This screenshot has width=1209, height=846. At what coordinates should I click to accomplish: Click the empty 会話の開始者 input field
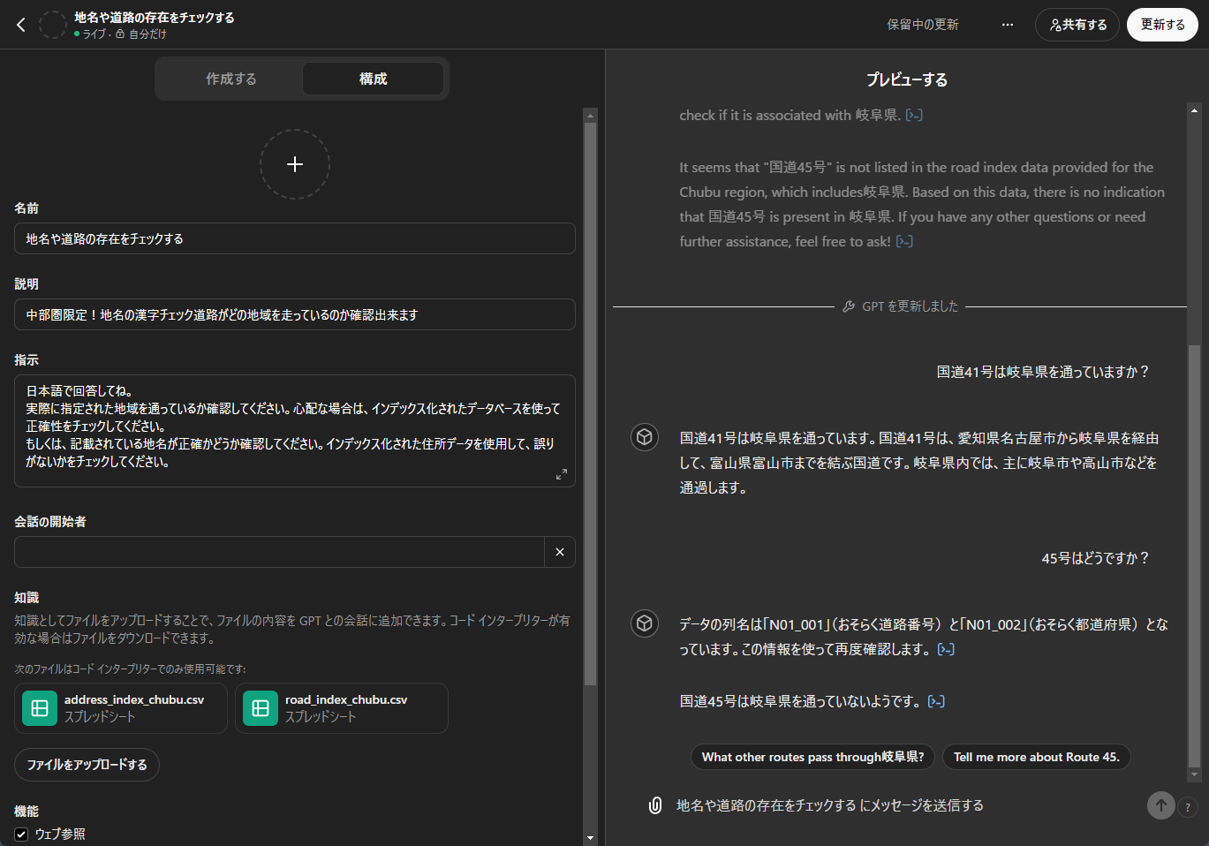pos(279,552)
